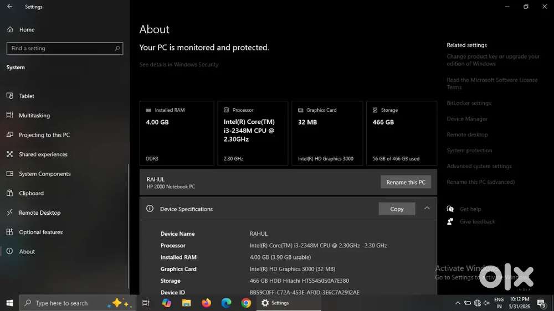554x311 pixels.
Task: Open the Device Manager link
Action: [467, 119]
